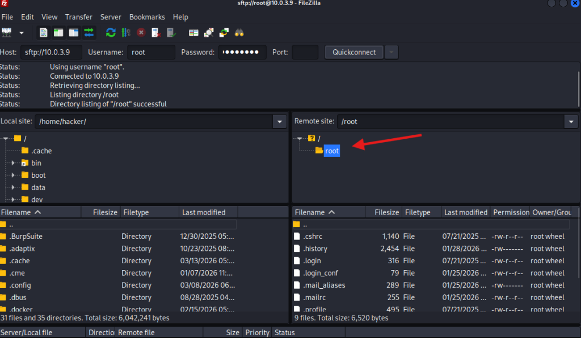The height and width of the screenshot is (338, 581).
Task: Click into the Port input field
Action: pos(305,52)
